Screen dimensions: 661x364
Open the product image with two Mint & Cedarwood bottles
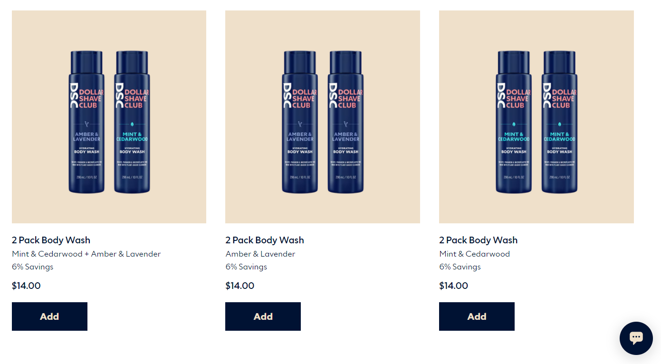point(536,117)
